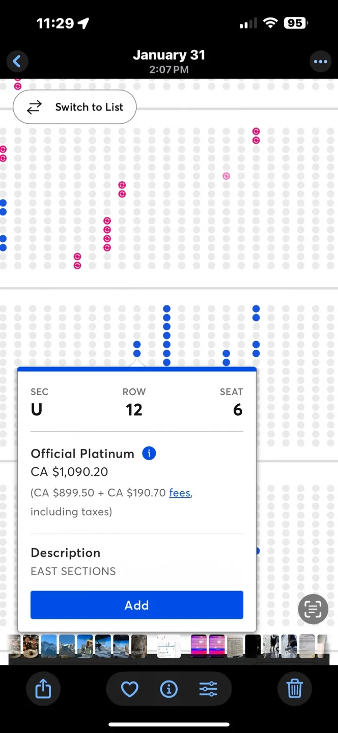This screenshot has height=733, width=338.
Task: Activate Live Text detection icon
Action: [x=313, y=609]
